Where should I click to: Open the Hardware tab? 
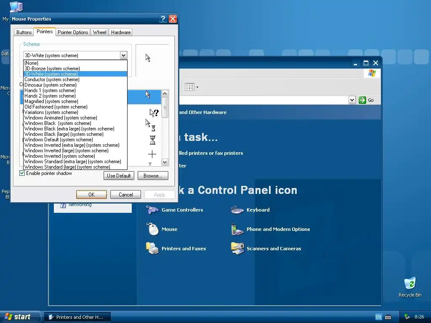(121, 32)
